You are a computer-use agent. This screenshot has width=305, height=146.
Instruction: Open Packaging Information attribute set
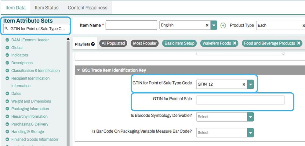[30, 109]
